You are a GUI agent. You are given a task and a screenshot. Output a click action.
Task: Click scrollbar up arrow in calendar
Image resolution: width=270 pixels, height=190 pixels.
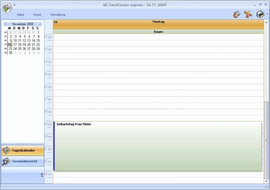(267, 22)
